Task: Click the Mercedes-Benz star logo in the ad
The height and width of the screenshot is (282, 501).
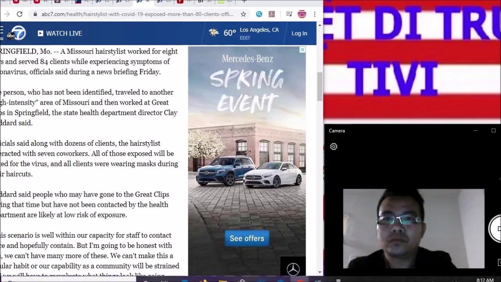Action: tap(293, 269)
